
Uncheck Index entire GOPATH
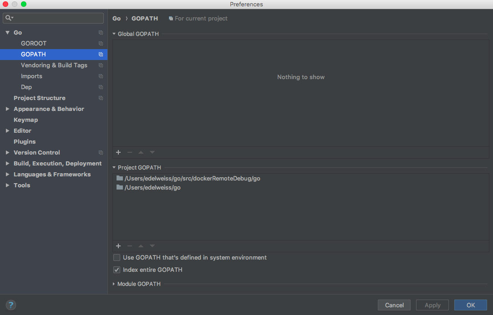tap(117, 270)
